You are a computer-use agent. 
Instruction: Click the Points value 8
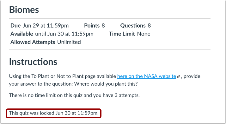click(103, 26)
